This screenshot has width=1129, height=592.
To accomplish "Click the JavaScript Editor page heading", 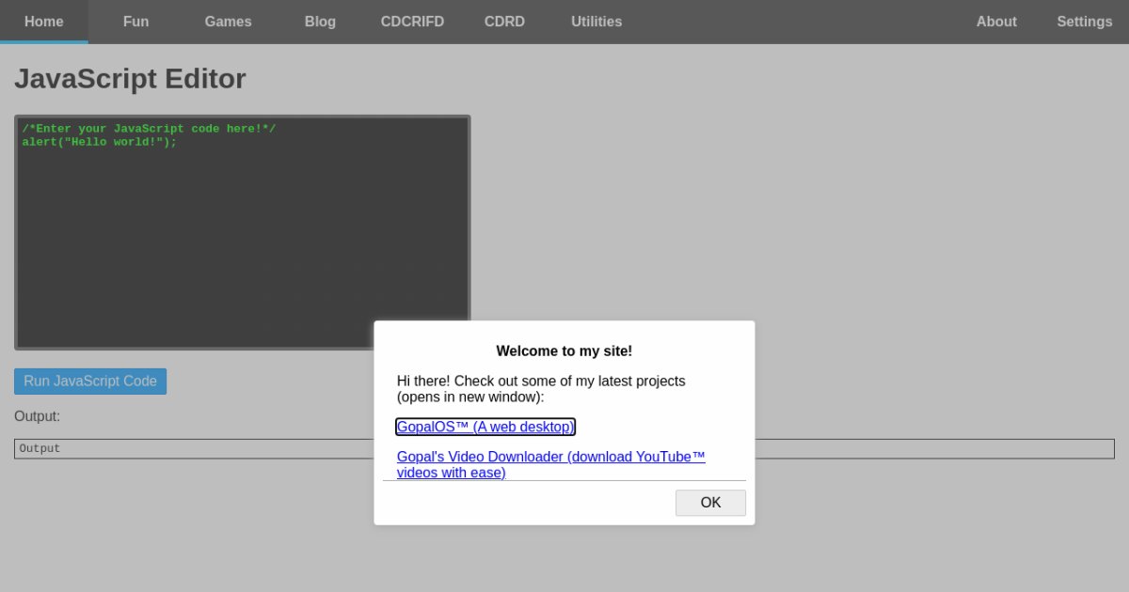I will (130, 79).
